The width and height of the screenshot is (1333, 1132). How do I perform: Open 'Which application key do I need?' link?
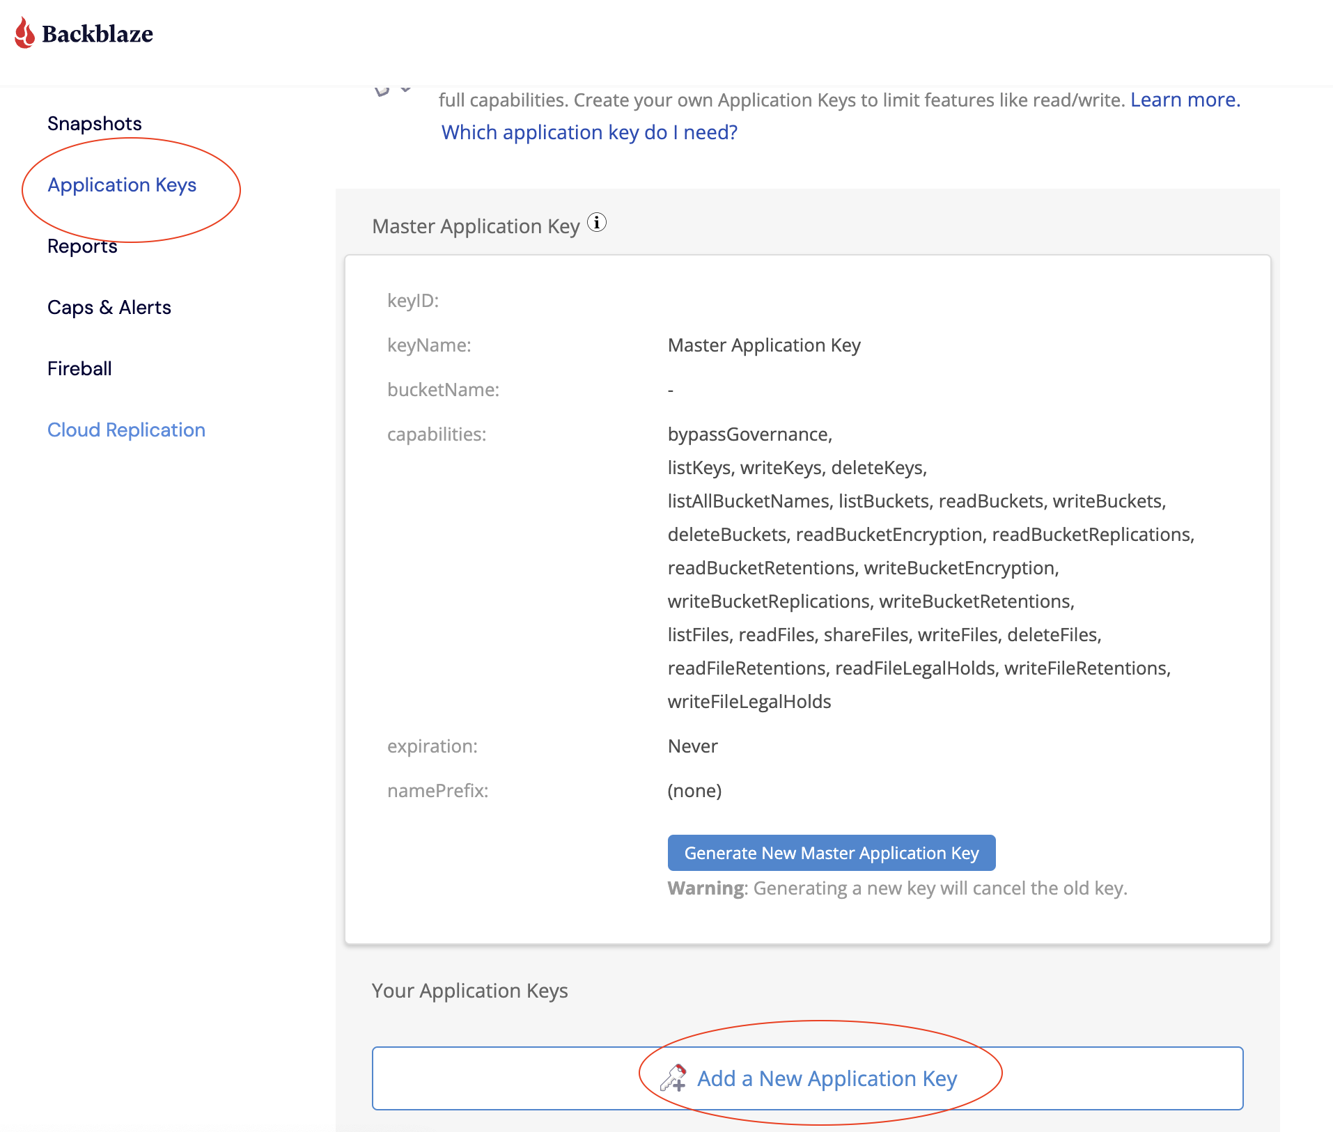589,132
